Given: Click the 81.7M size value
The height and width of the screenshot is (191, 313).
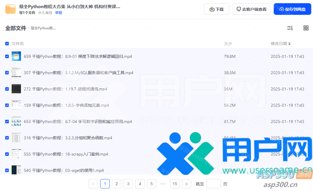Looking at the screenshot, I should click(230, 122).
